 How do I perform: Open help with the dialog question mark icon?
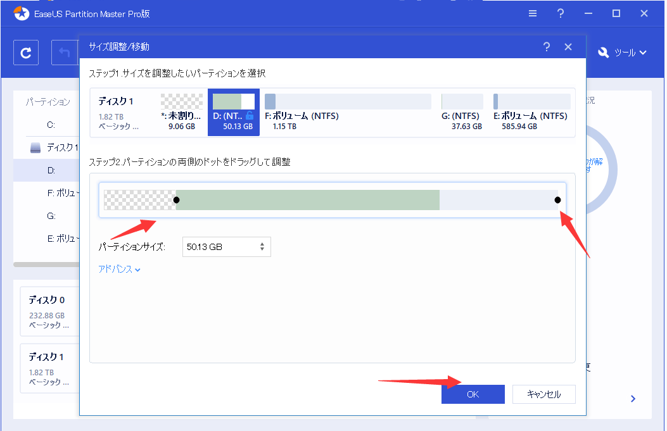546,46
